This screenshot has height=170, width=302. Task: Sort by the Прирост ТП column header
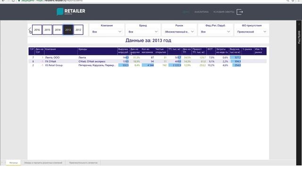tap(199, 51)
